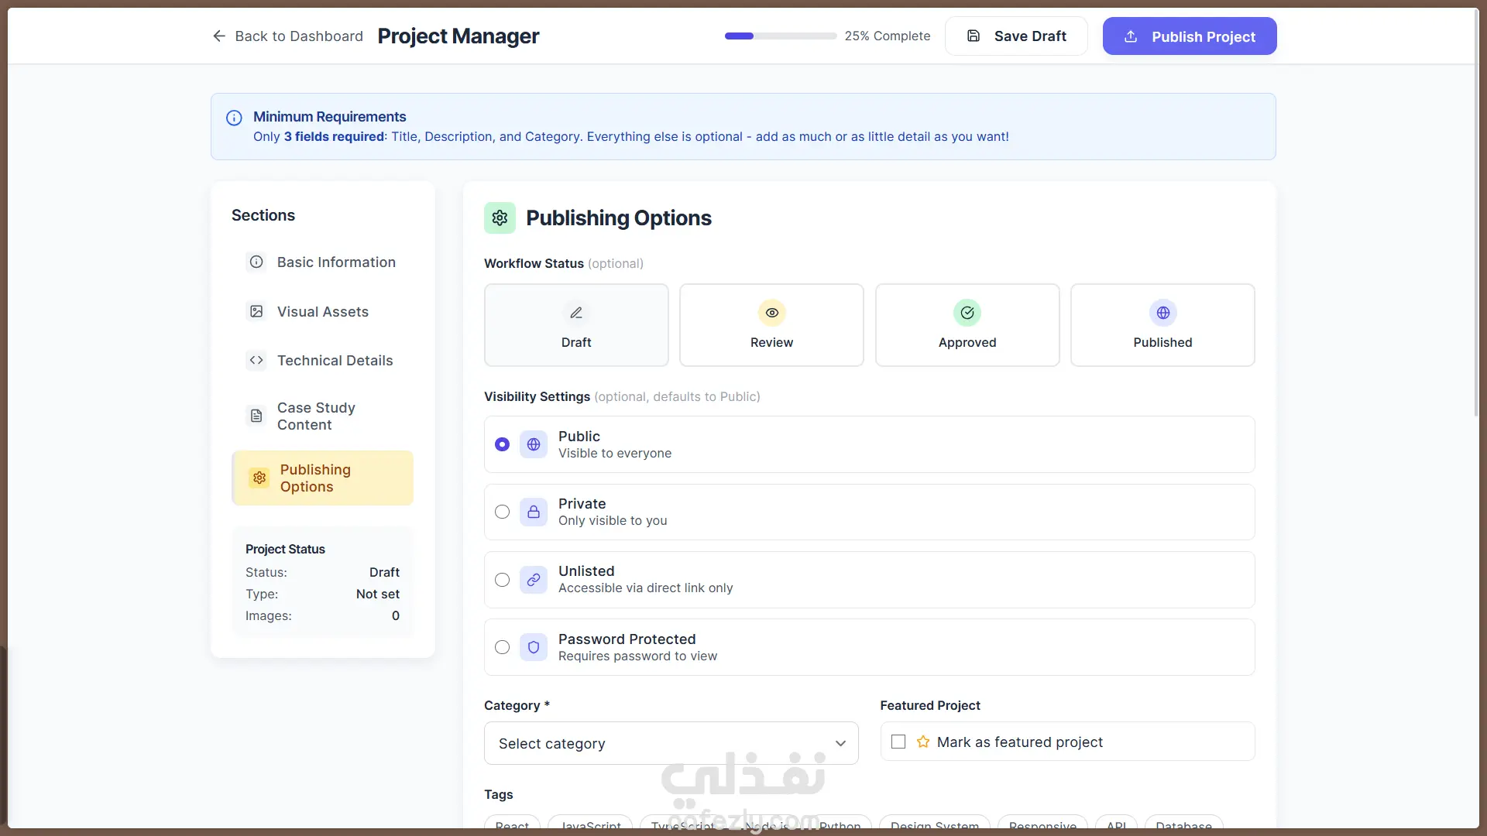Click the Password Protected shield icon
Viewport: 1487px width, 836px height.
[x=534, y=647]
